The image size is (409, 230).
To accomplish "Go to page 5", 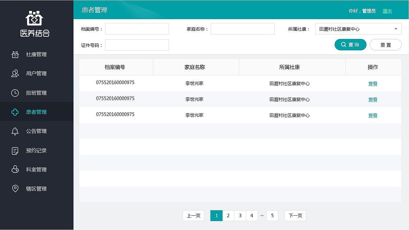I will pyautogui.click(x=272, y=216).
